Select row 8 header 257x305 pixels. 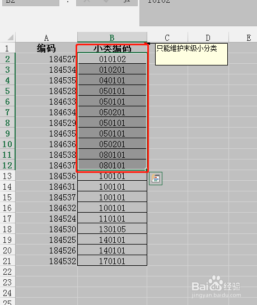7,123
